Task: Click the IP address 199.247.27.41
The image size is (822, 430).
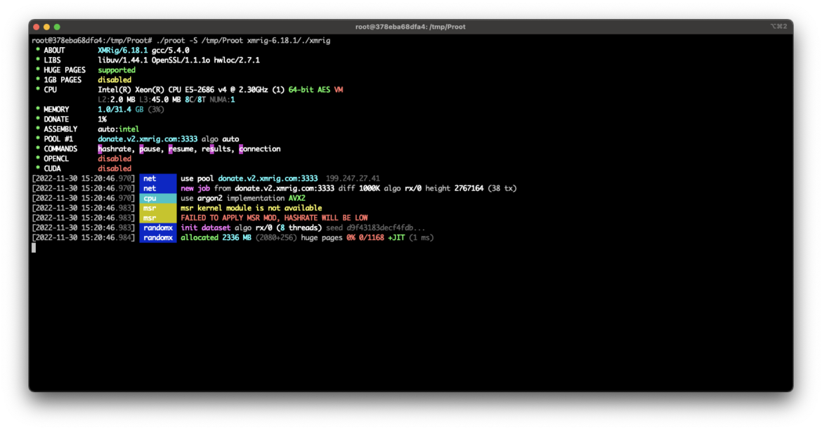Action: coord(353,178)
